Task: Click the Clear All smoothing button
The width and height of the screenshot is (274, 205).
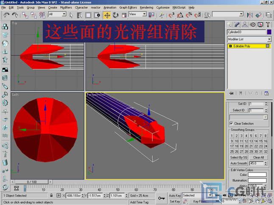Action: click(258, 158)
